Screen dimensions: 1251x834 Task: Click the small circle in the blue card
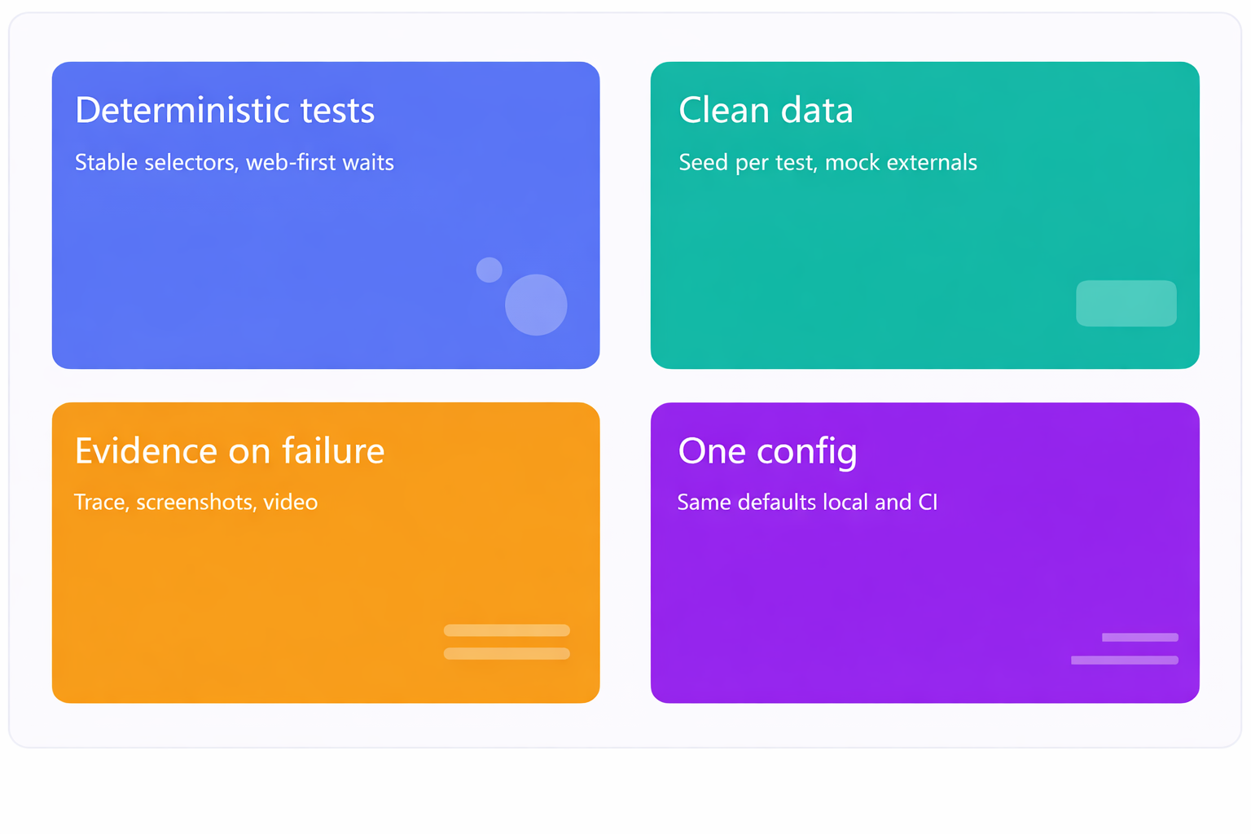pyautogui.click(x=489, y=270)
